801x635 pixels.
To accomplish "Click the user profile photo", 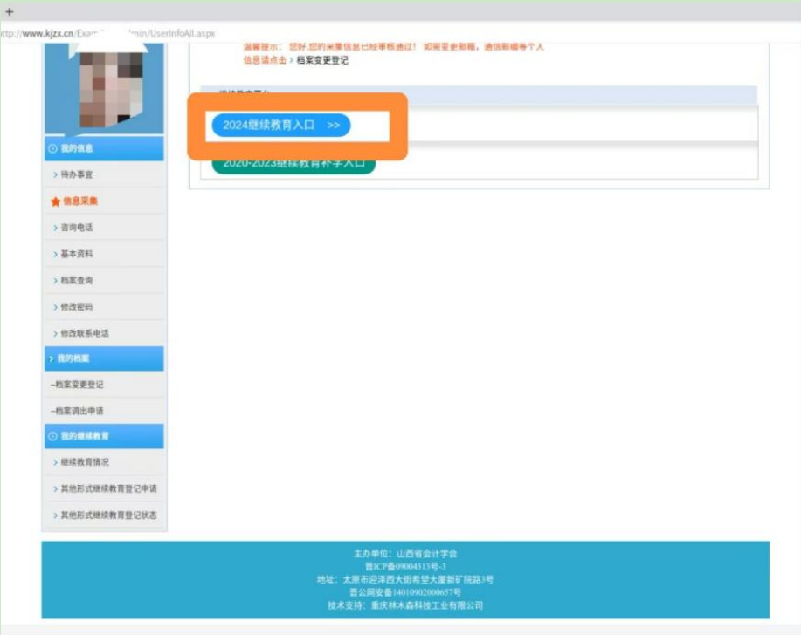I will pos(104,87).
